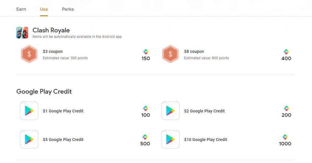312x163 pixels.
Task: Switch to the Earn tab
Action: 21,9
